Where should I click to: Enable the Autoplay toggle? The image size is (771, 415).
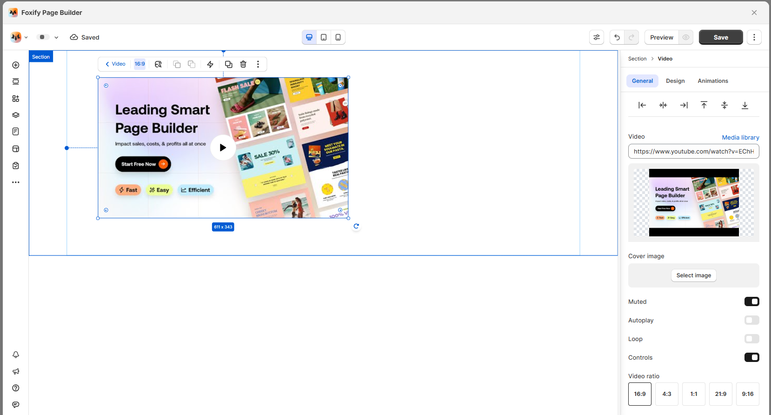(x=752, y=320)
